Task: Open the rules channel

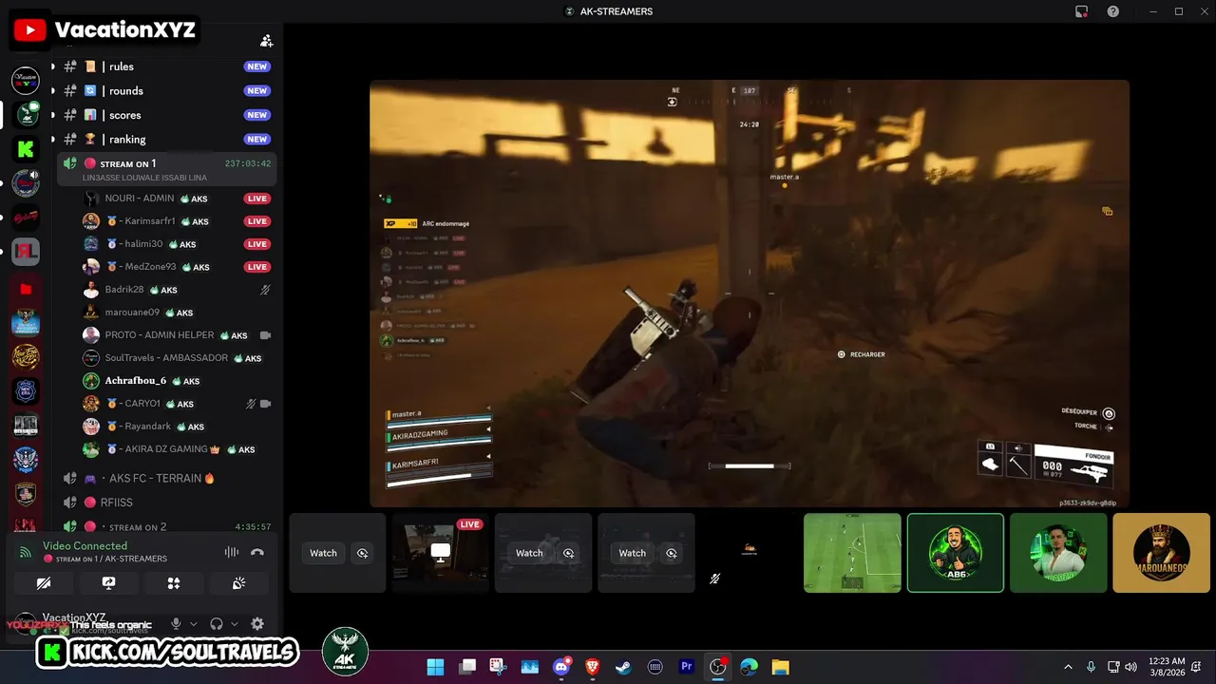Action: pos(167,66)
